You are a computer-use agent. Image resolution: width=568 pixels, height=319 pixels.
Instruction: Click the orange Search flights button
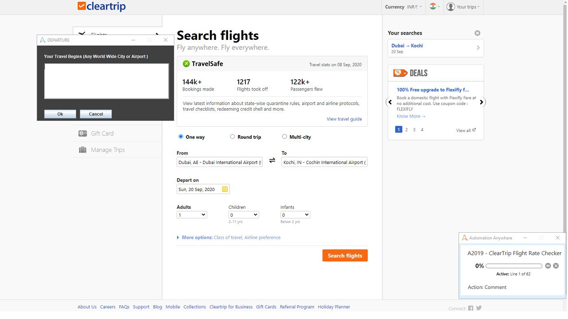pos(345,256)
